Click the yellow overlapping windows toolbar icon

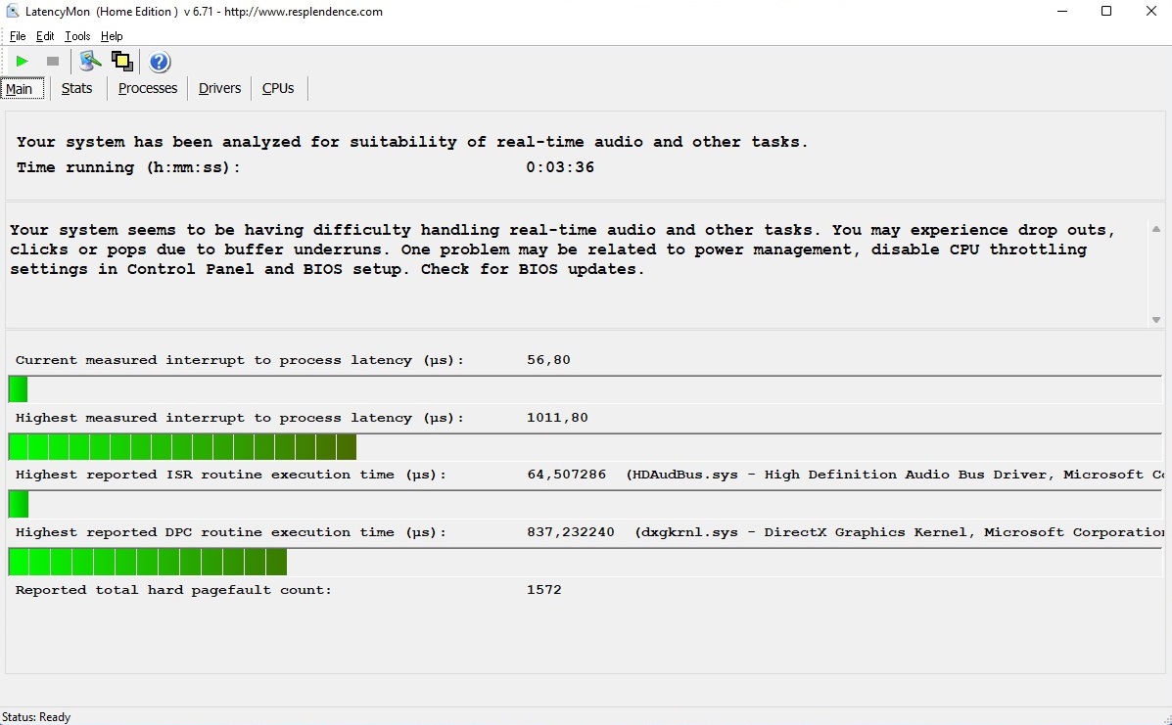coord(122,62)
